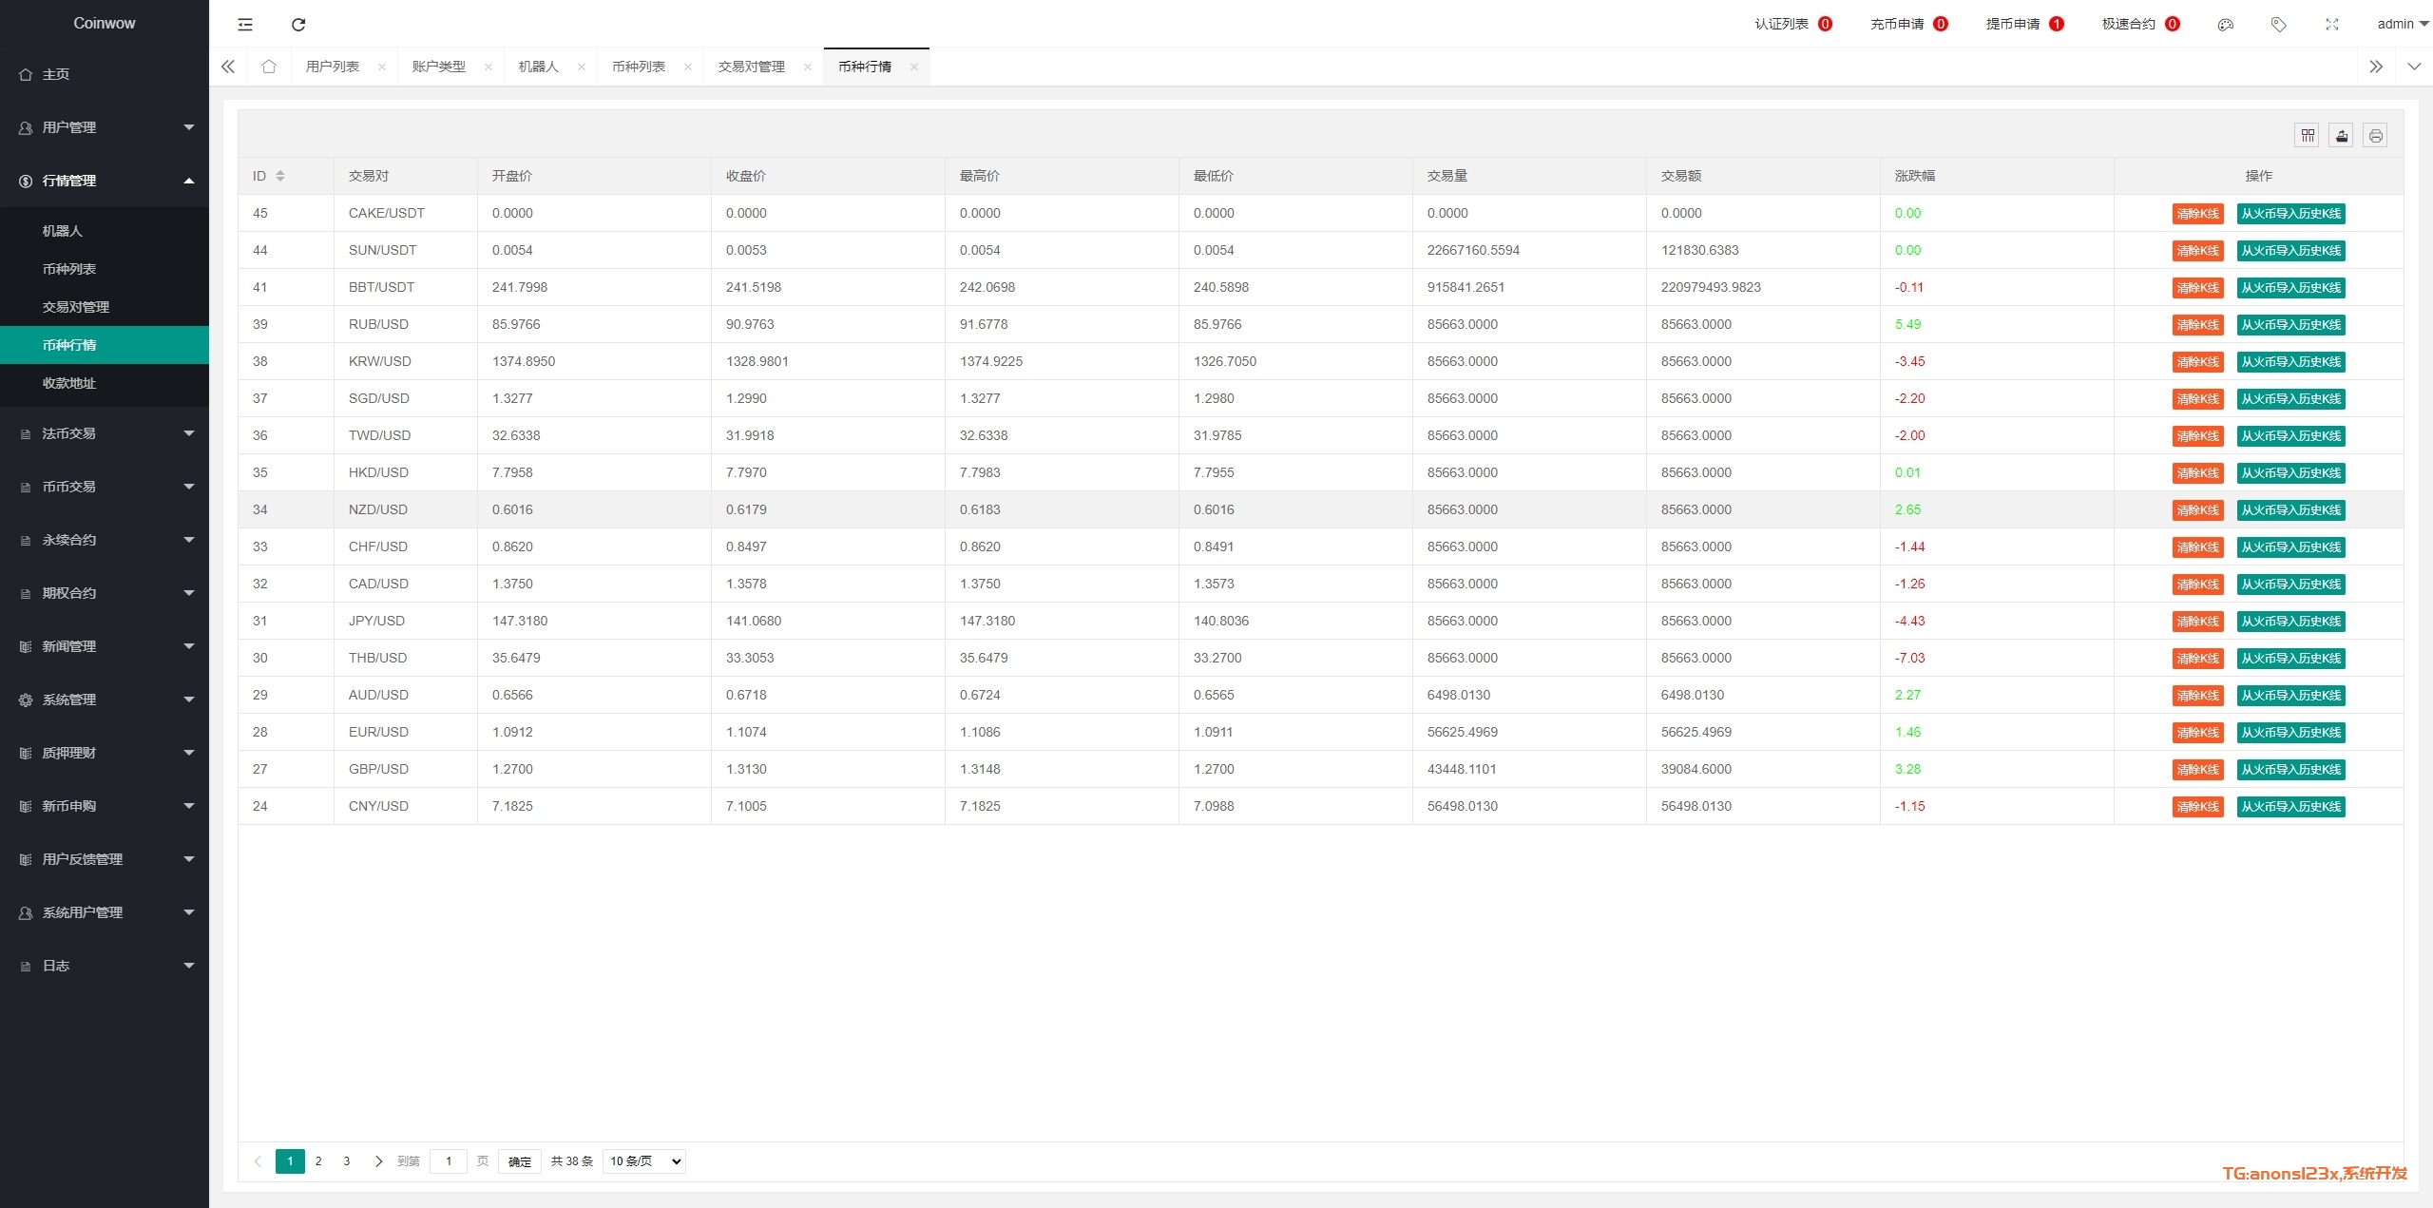Image resolution: width=2433 pixels, height=1208 pixels.
Task: Expand 系统用户管理 sidebar menu
Action: point(105,912)
